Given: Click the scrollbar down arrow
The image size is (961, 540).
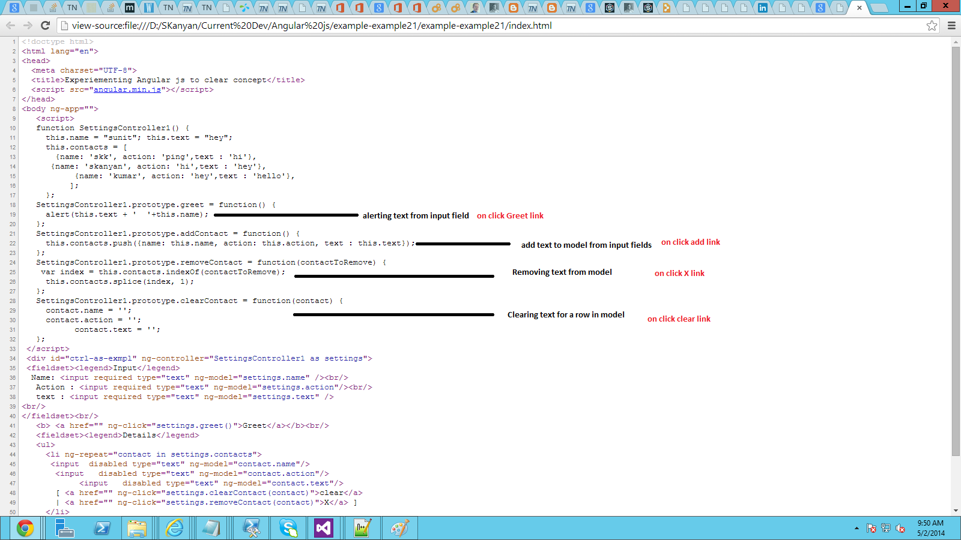Looking at the screenshot, I should 956,511.
